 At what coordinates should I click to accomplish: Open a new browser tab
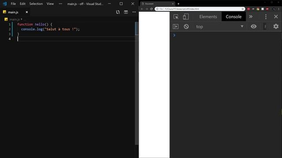(178, 4)
